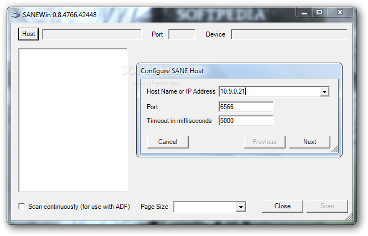Click the Scan button
The height and width of the screenshot is (236, 368).
(327, 206)
